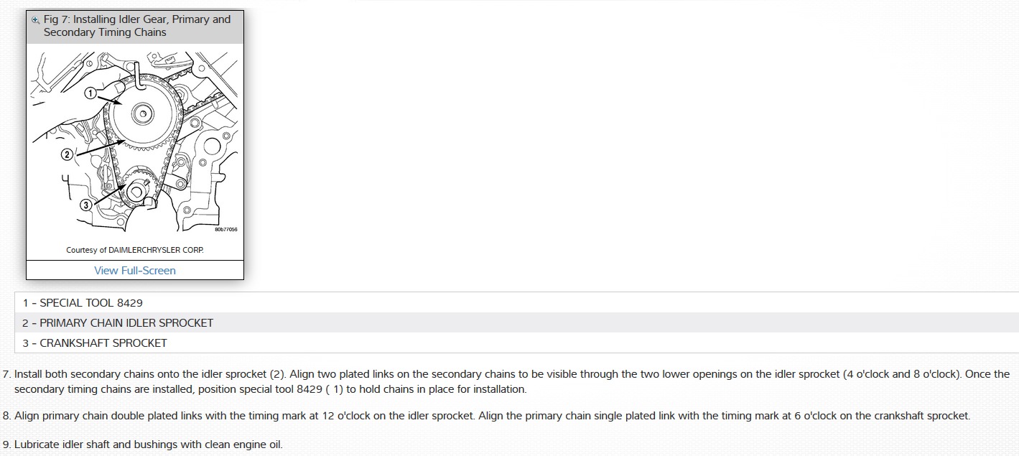Select the PRIMARY CHAIN IDLER SPROCKET legend row
This screenshot has width=1019, height=456.
(x=118, y=323)
